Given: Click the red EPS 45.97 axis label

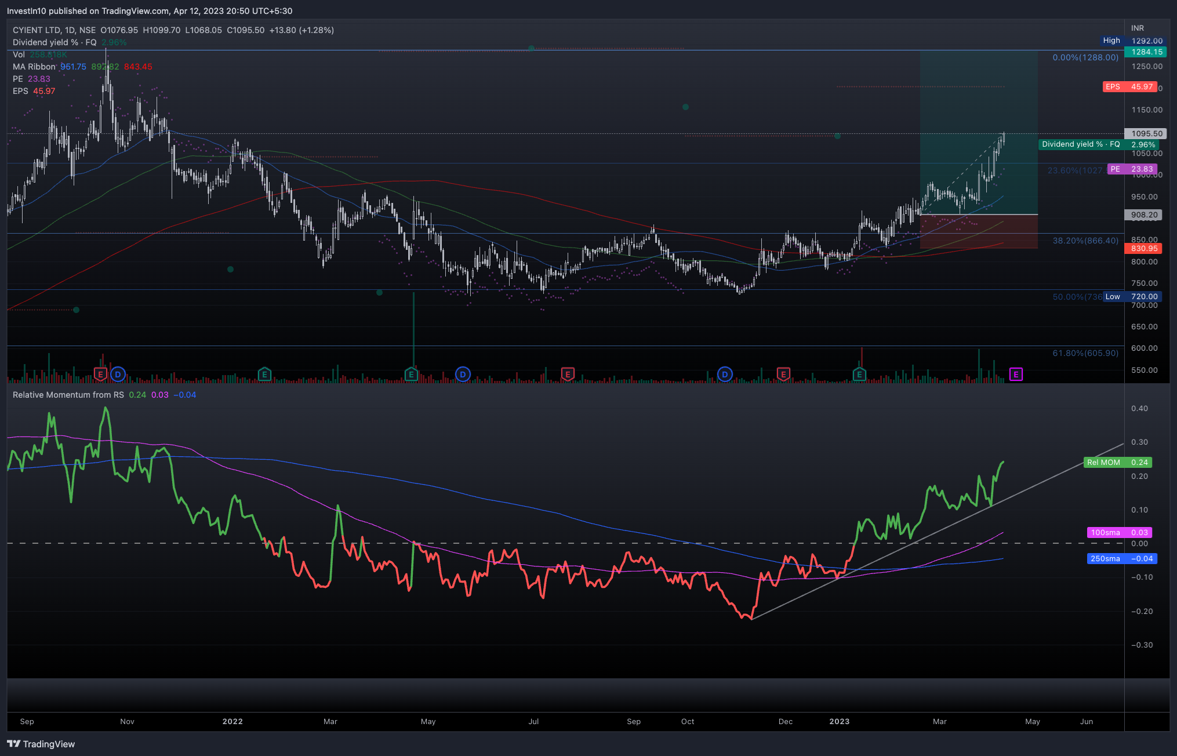Looking at the screenshot, I should tap(1130, 87).
